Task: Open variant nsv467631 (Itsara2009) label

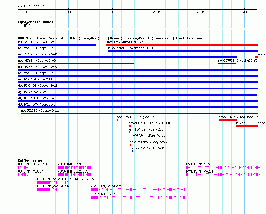Action: pyautogui.click(x=38, y=67)
